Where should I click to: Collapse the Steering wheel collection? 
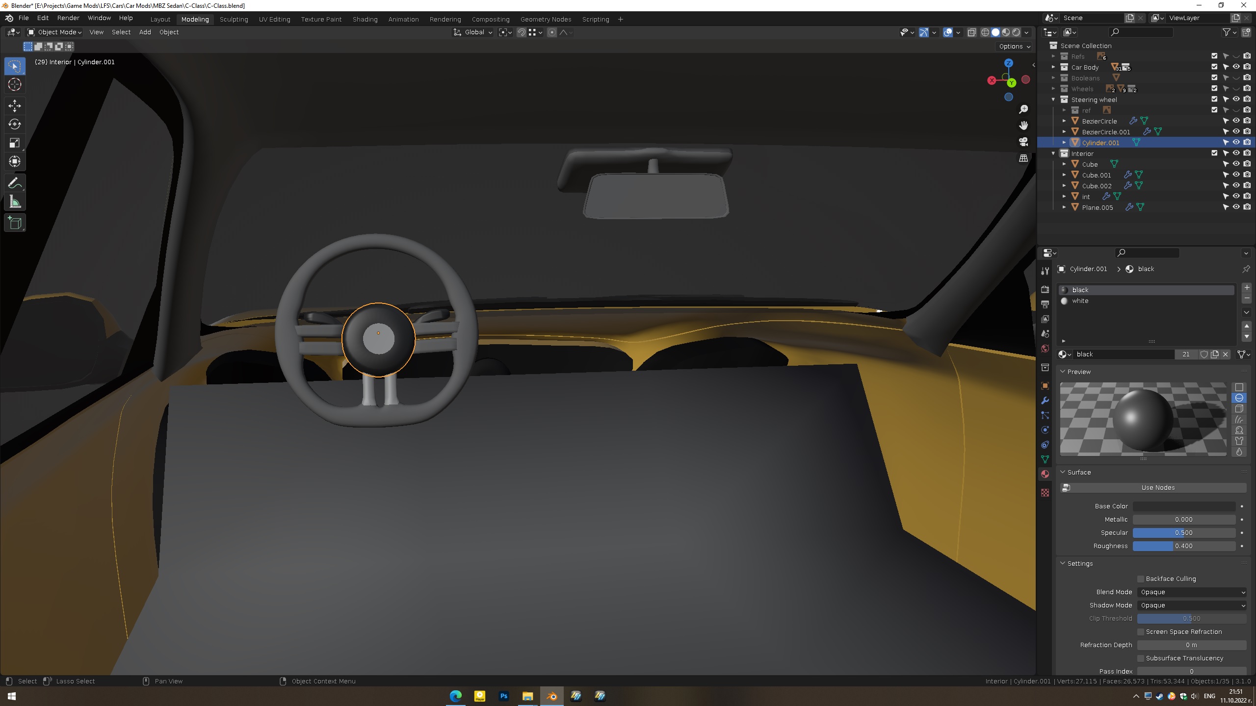pyautogui.click(x=1053, y=100)
